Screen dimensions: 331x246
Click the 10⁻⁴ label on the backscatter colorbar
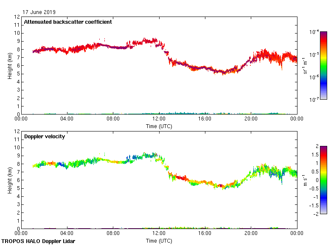click(314, 32)
